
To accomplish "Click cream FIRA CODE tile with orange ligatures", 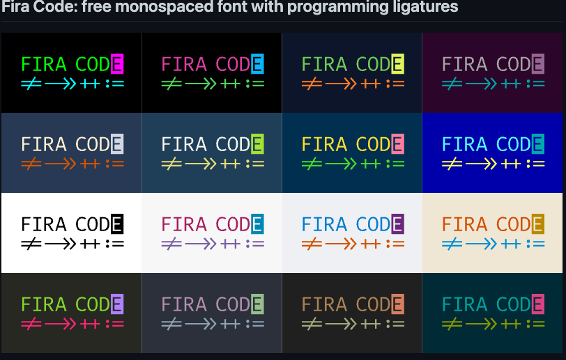I will [72, 152].
